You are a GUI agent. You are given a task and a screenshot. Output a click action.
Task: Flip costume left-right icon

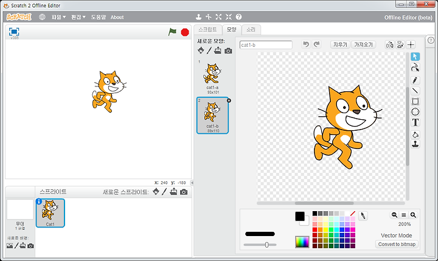click(390, 44)
